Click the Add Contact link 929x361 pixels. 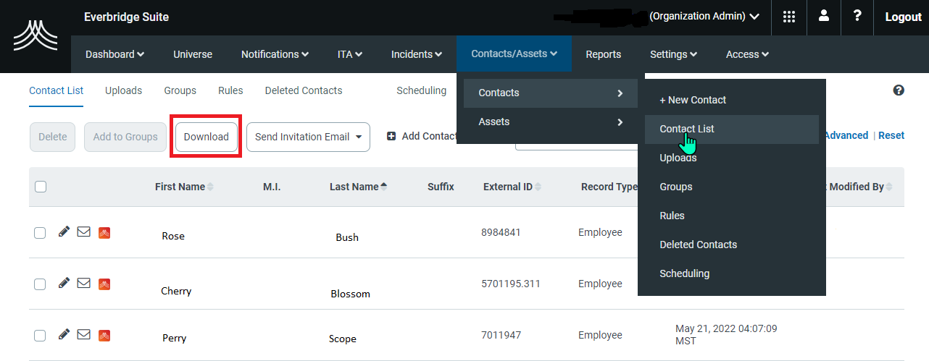(422, 136)
